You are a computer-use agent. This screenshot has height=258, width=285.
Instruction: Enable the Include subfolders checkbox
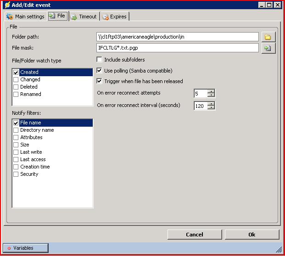pyautogui.click(x=100, y=60)
